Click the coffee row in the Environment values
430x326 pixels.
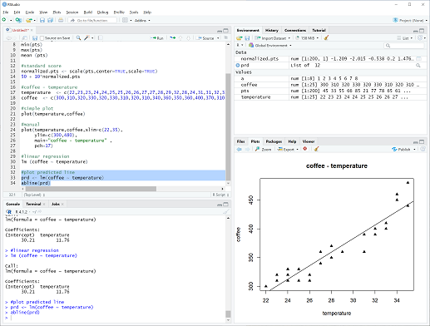click(x=330, y=85)
